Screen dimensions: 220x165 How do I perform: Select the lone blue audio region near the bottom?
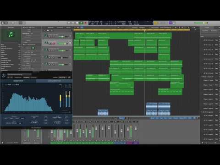(x=103, y=112)
